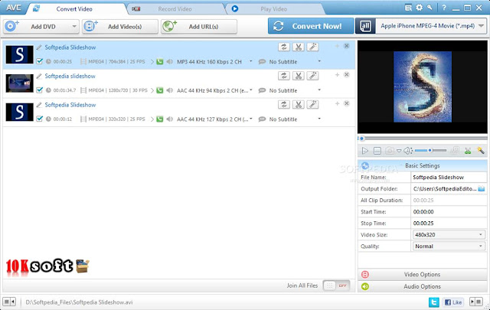Rename first item using its pencil icon
Image resolution: width=490 pixels, height=310 pixels.
[39, 47]
